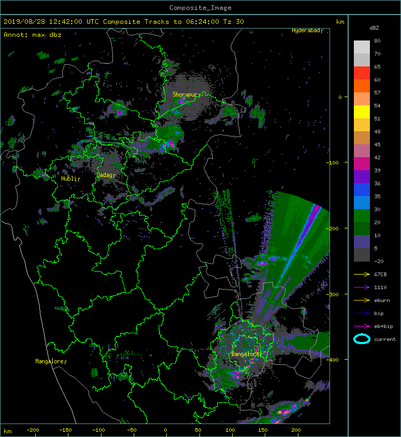Pick the blue 35 dBZ color swatch
This screenshot has height=437, width=401.
pos(362,190)
